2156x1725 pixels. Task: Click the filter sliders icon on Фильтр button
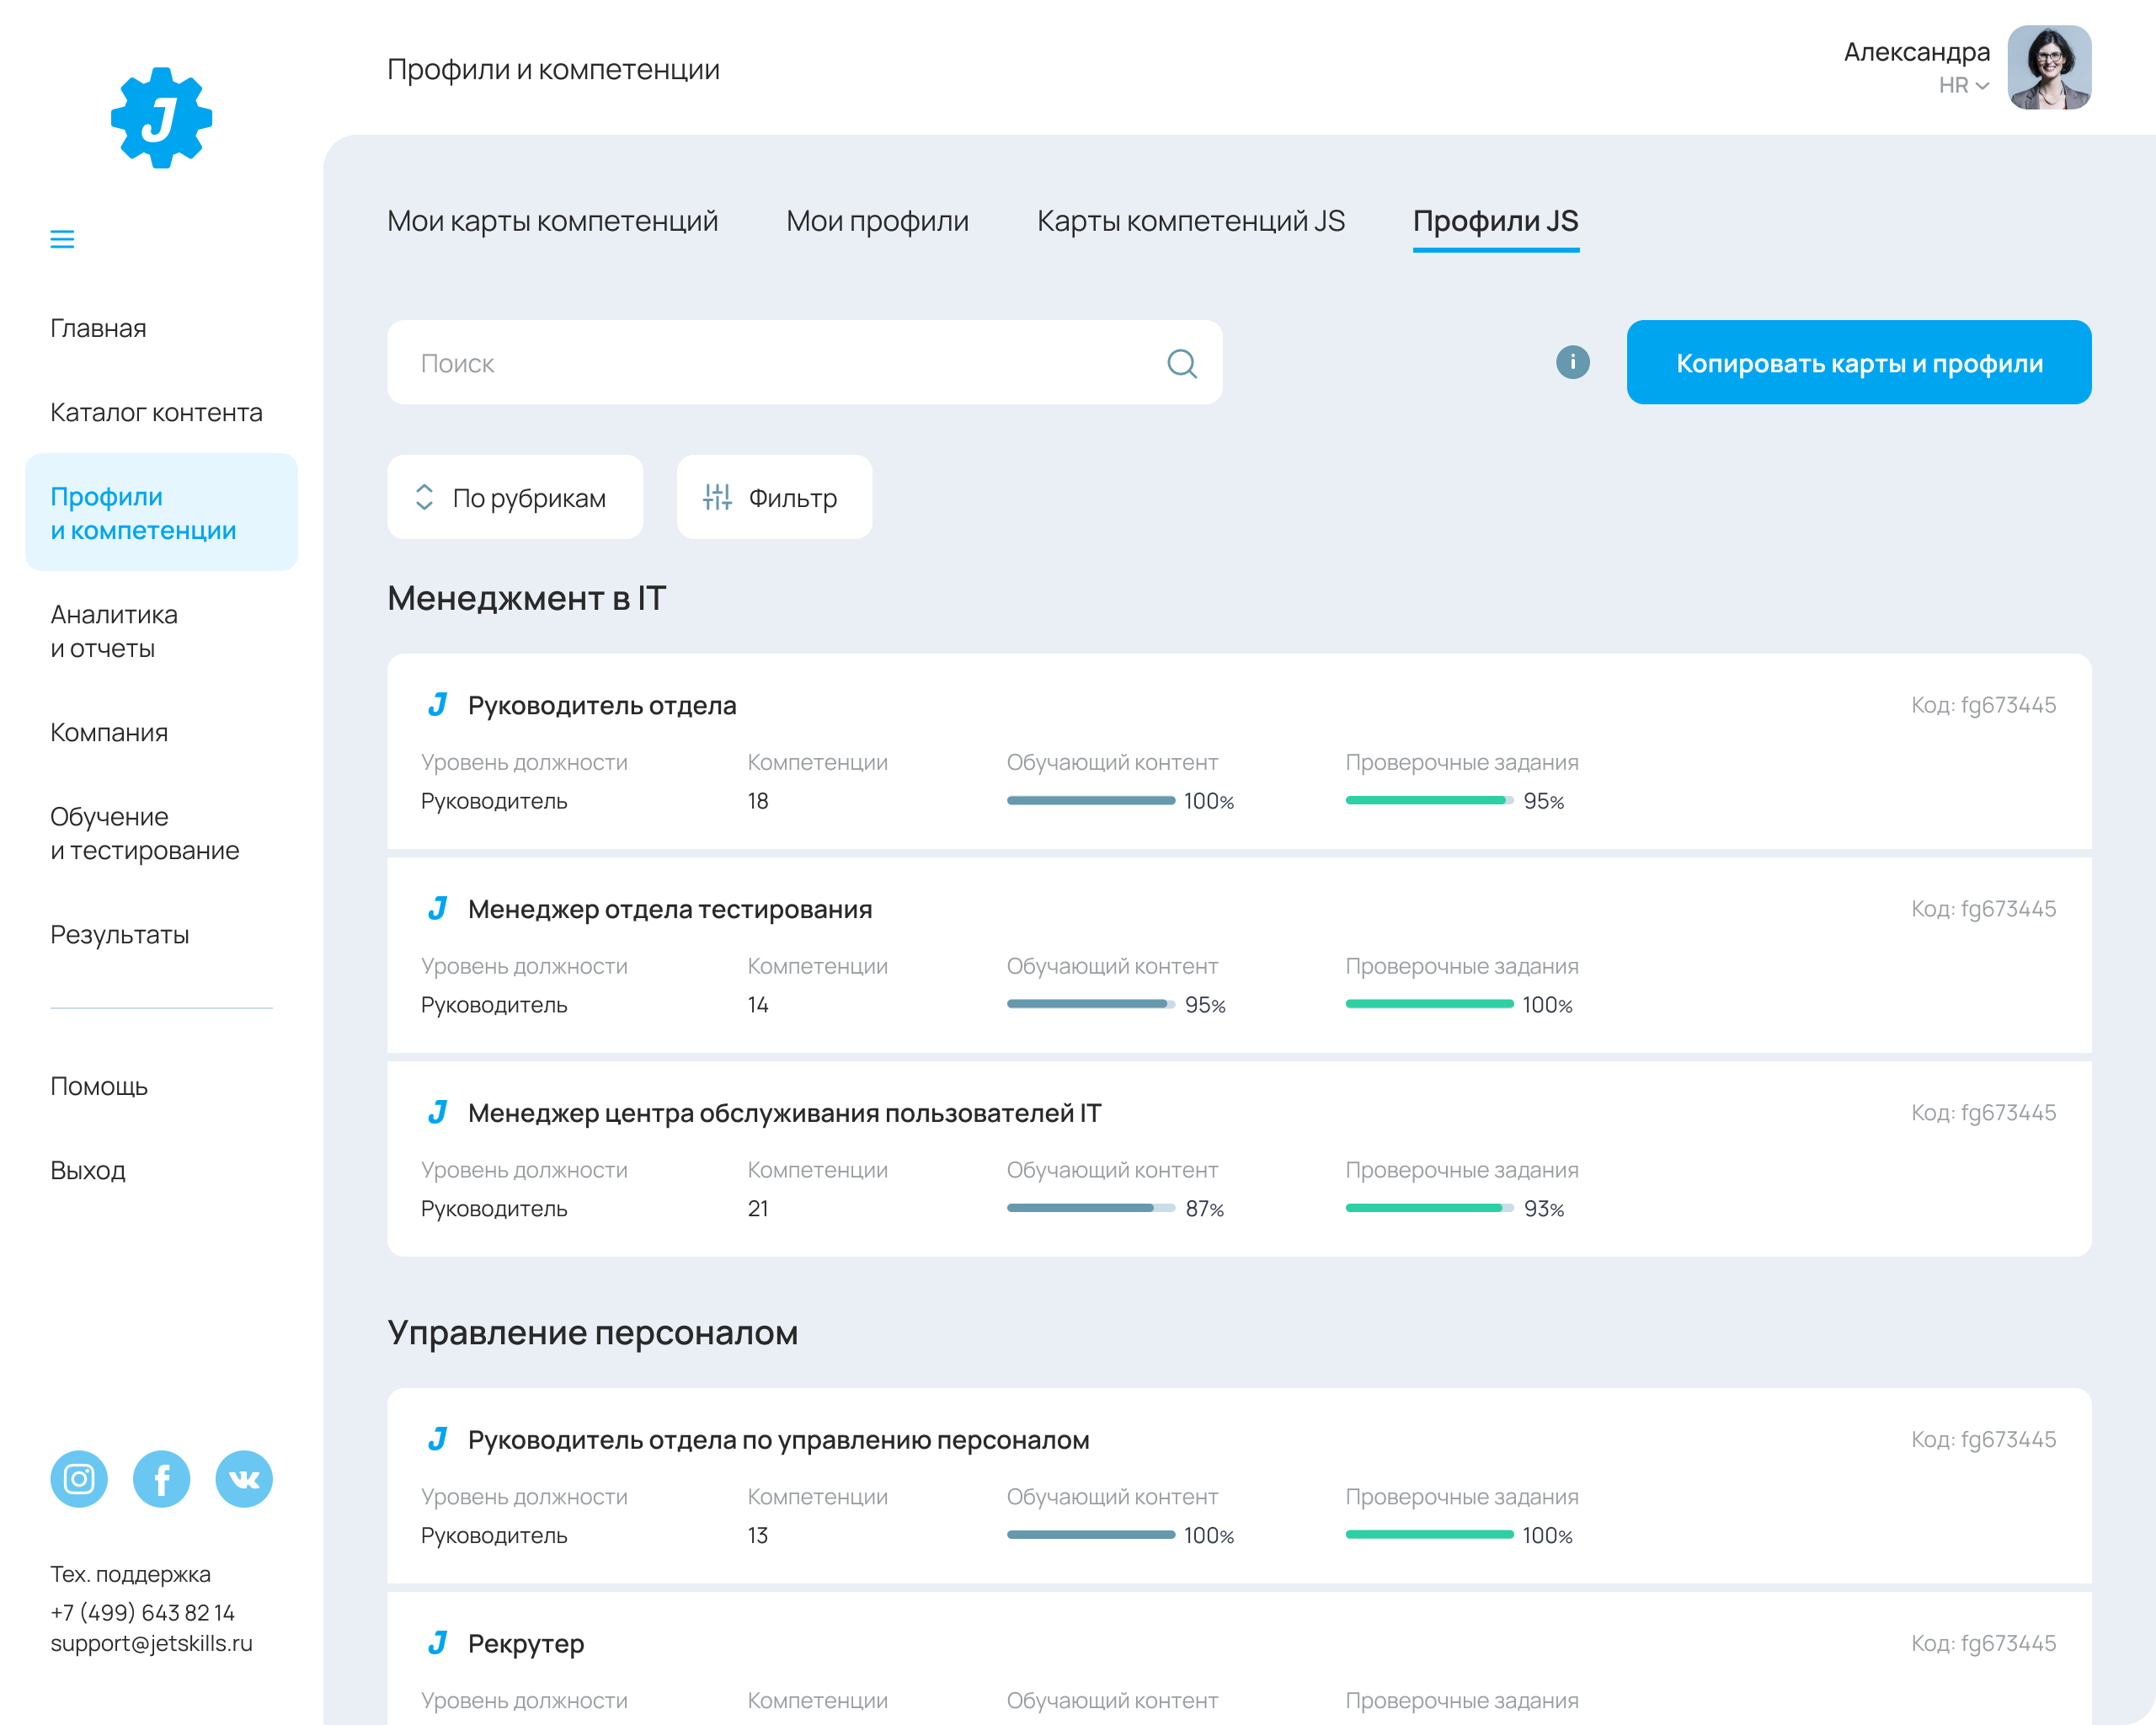click(718, 497)
